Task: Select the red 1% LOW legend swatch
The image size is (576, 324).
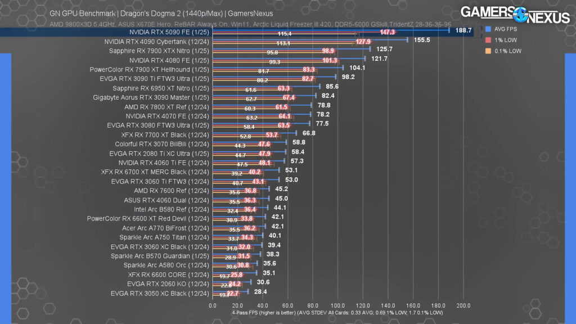Action: (x=488, y=40)
